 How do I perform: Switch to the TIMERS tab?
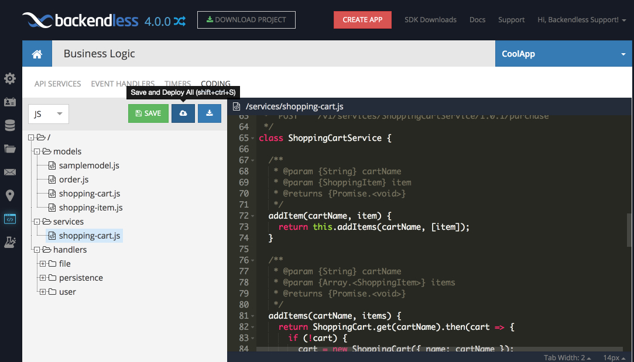click(177, 84)
